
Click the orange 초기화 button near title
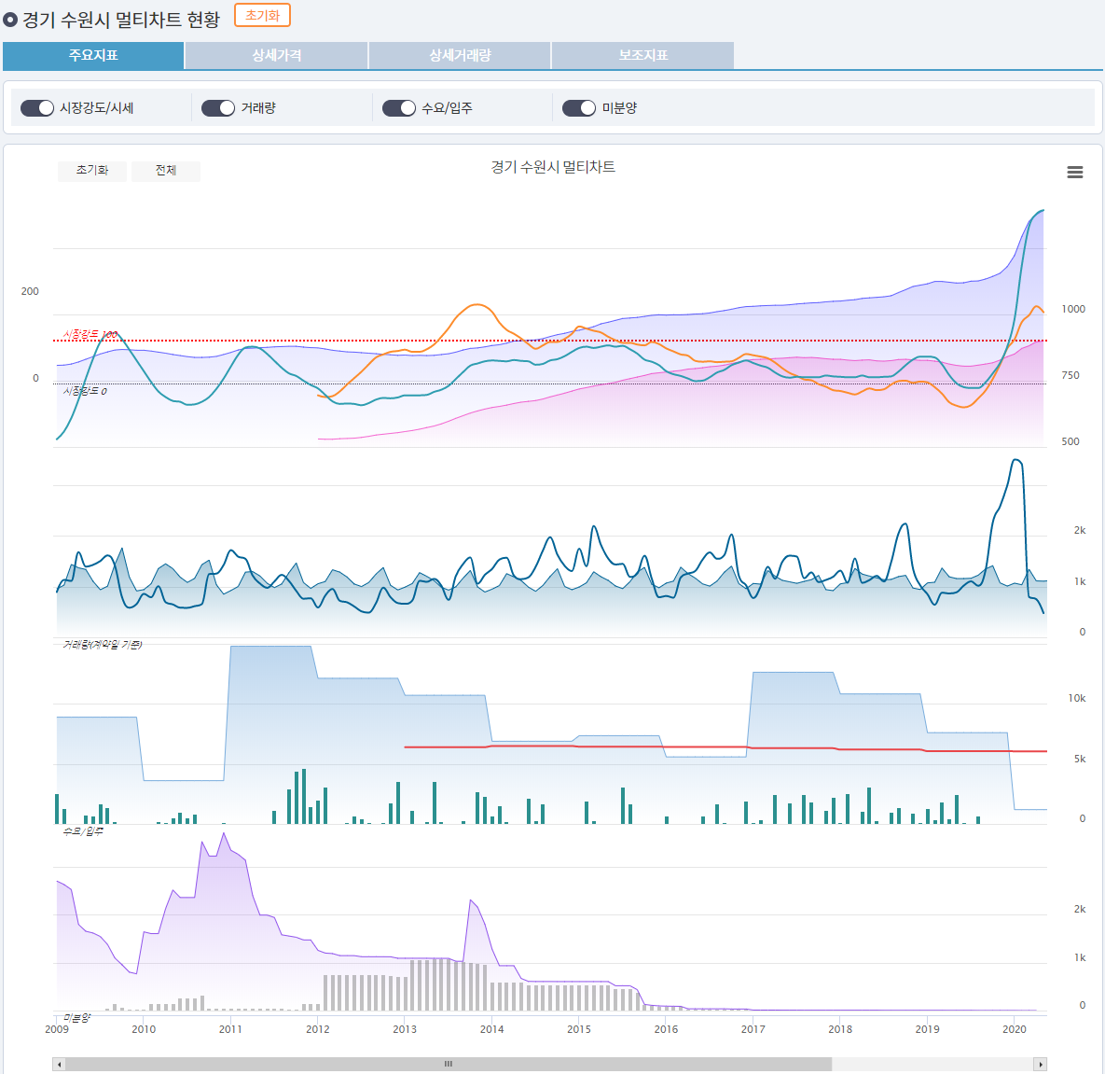point(262,16)
